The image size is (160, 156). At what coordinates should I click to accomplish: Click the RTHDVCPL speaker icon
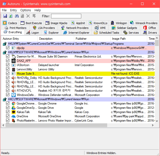click(x=14, y=91)
